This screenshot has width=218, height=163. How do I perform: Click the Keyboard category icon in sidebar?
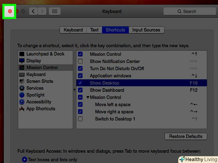pyautogui.click(x=22, y=75)
